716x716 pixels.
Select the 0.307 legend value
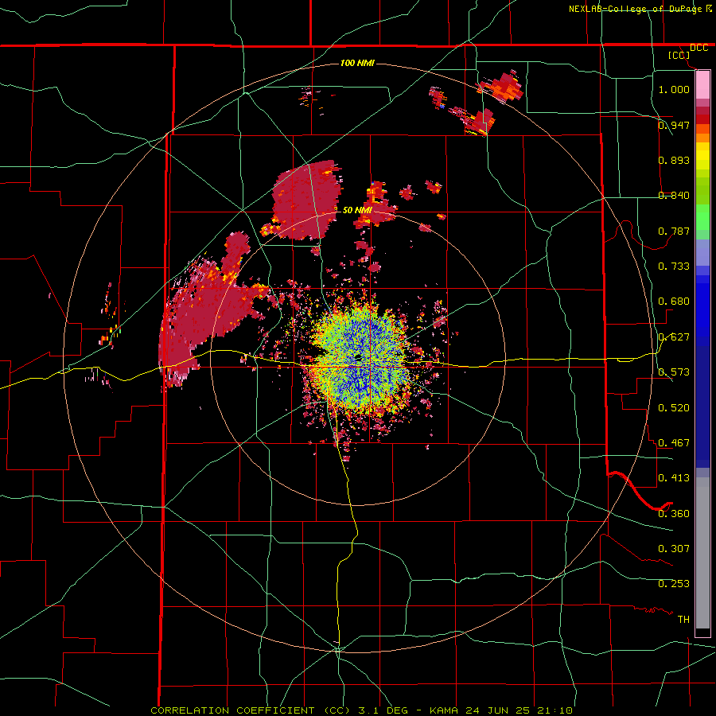674,548
